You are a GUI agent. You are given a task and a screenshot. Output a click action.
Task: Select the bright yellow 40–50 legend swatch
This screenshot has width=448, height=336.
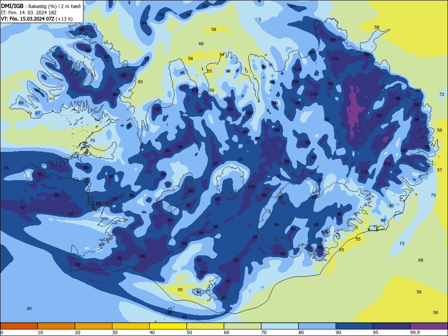pyautogui.click(x=168, y=326)
